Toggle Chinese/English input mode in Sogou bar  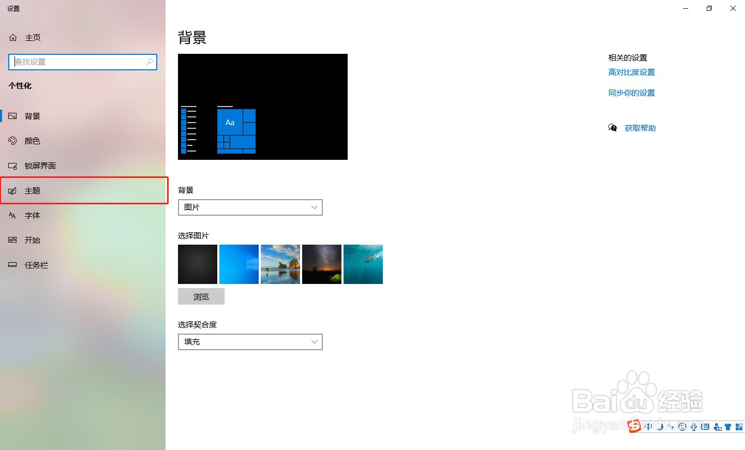tap(648, 426)
